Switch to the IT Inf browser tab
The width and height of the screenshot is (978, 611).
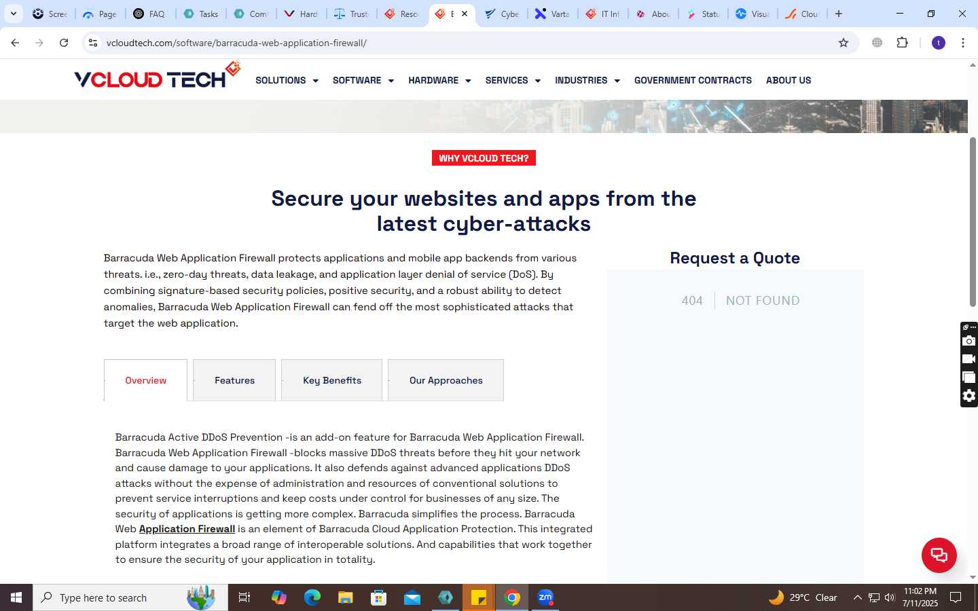point(602,14)
